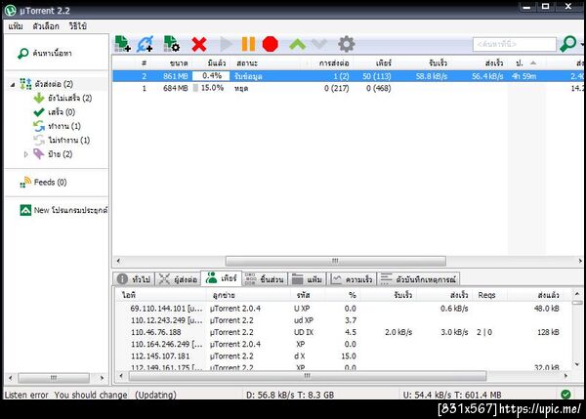Click the red X Remove torrent icon

(199, 44)
